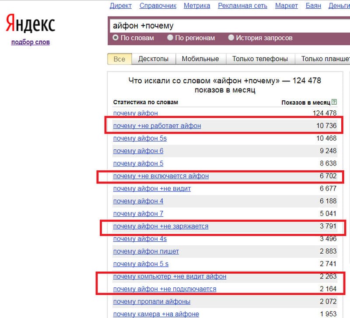Click 'почему компьютер +не видит айфон'
This screenshot has width=350, height=318.
(x=169, y=276)
